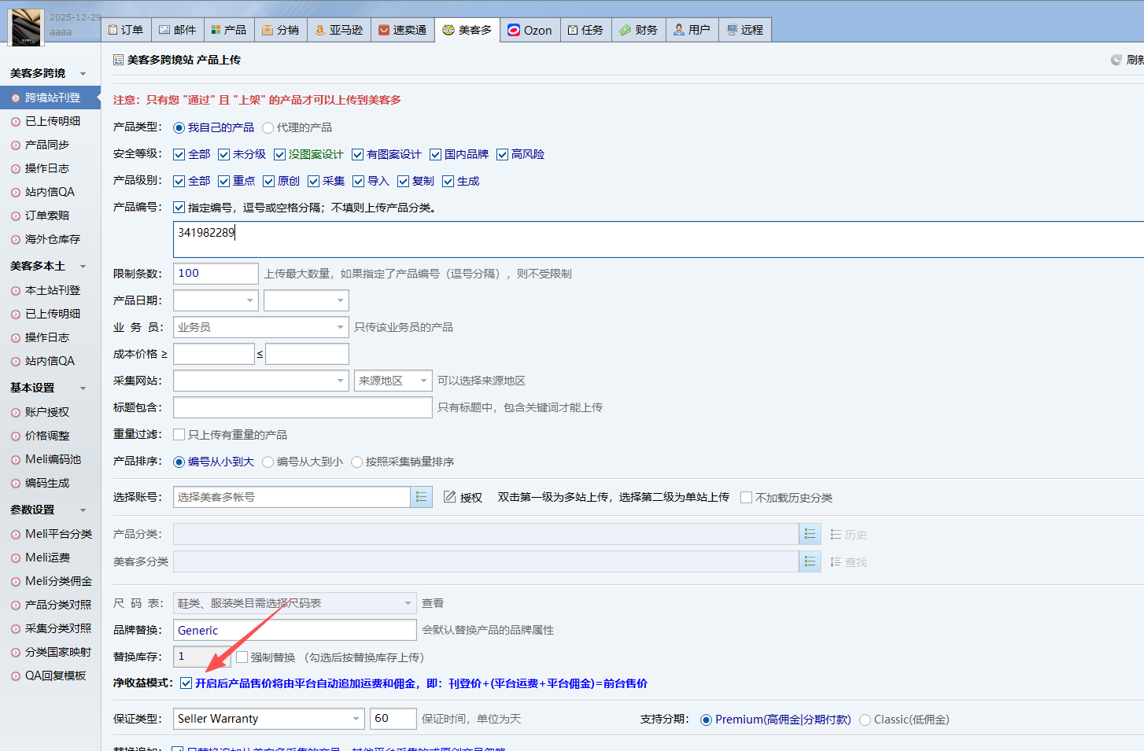1144x751 pixels.
Task: Enable 只上传有重量的产品 checkbox
Action: [179, 435]
